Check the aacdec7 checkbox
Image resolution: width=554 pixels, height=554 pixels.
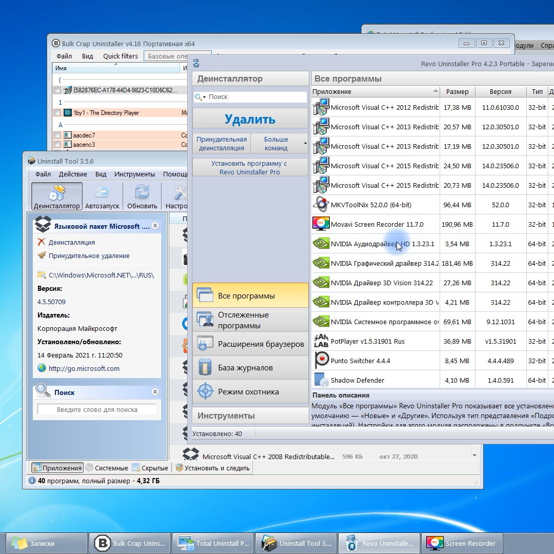(x=57, y=135)
